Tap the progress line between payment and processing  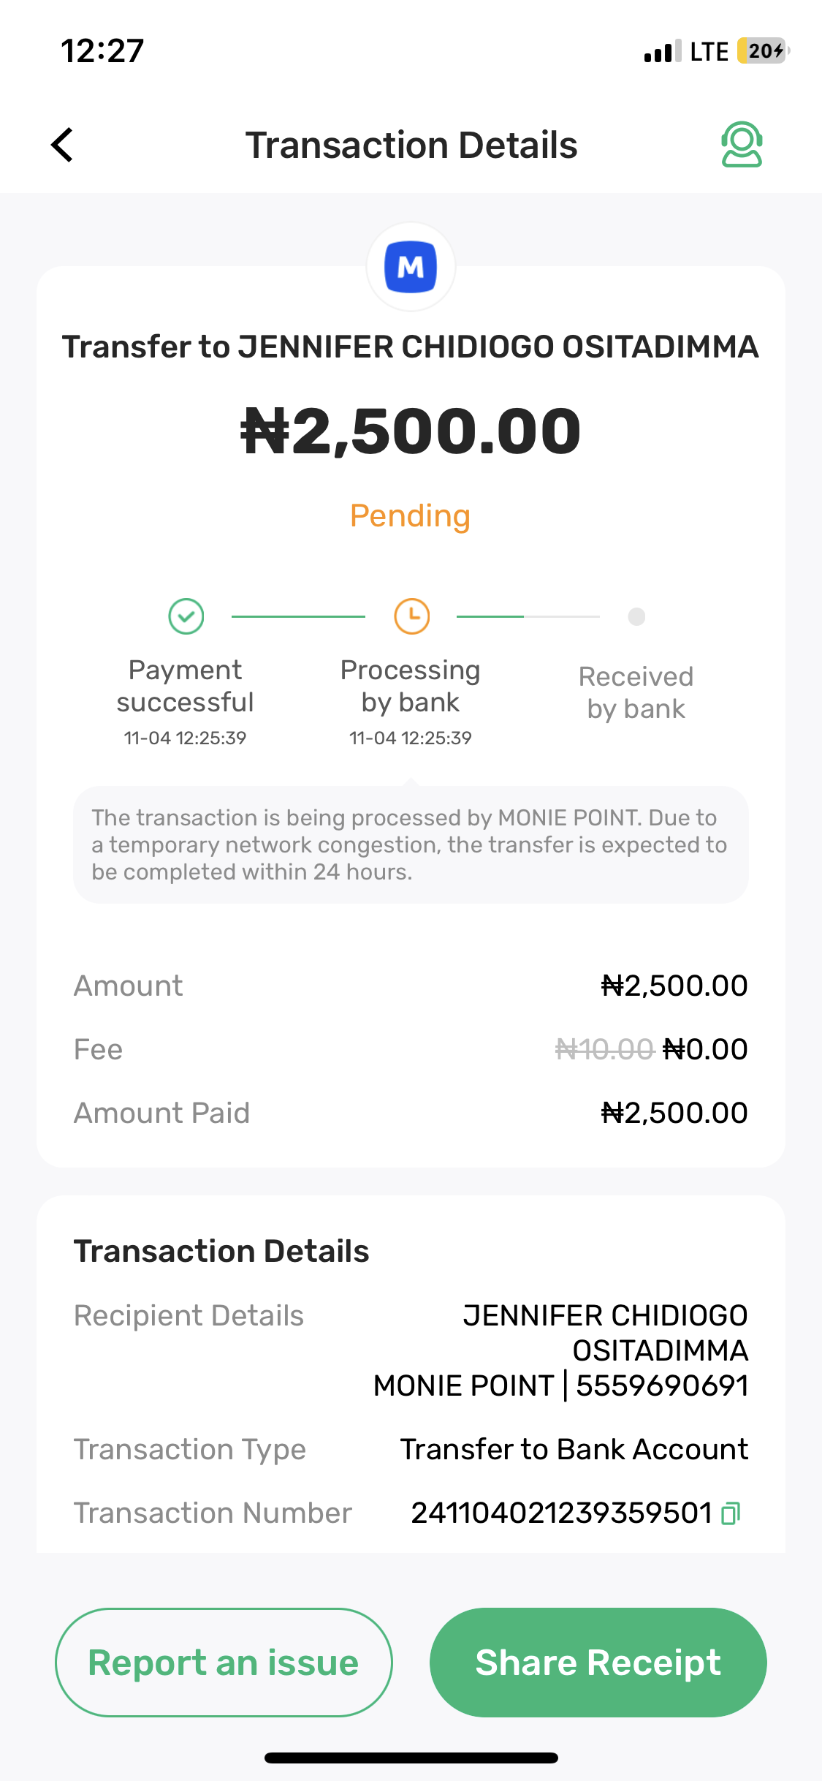tap(298, 616)
